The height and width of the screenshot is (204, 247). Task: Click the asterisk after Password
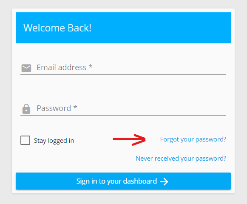(75, 107)
